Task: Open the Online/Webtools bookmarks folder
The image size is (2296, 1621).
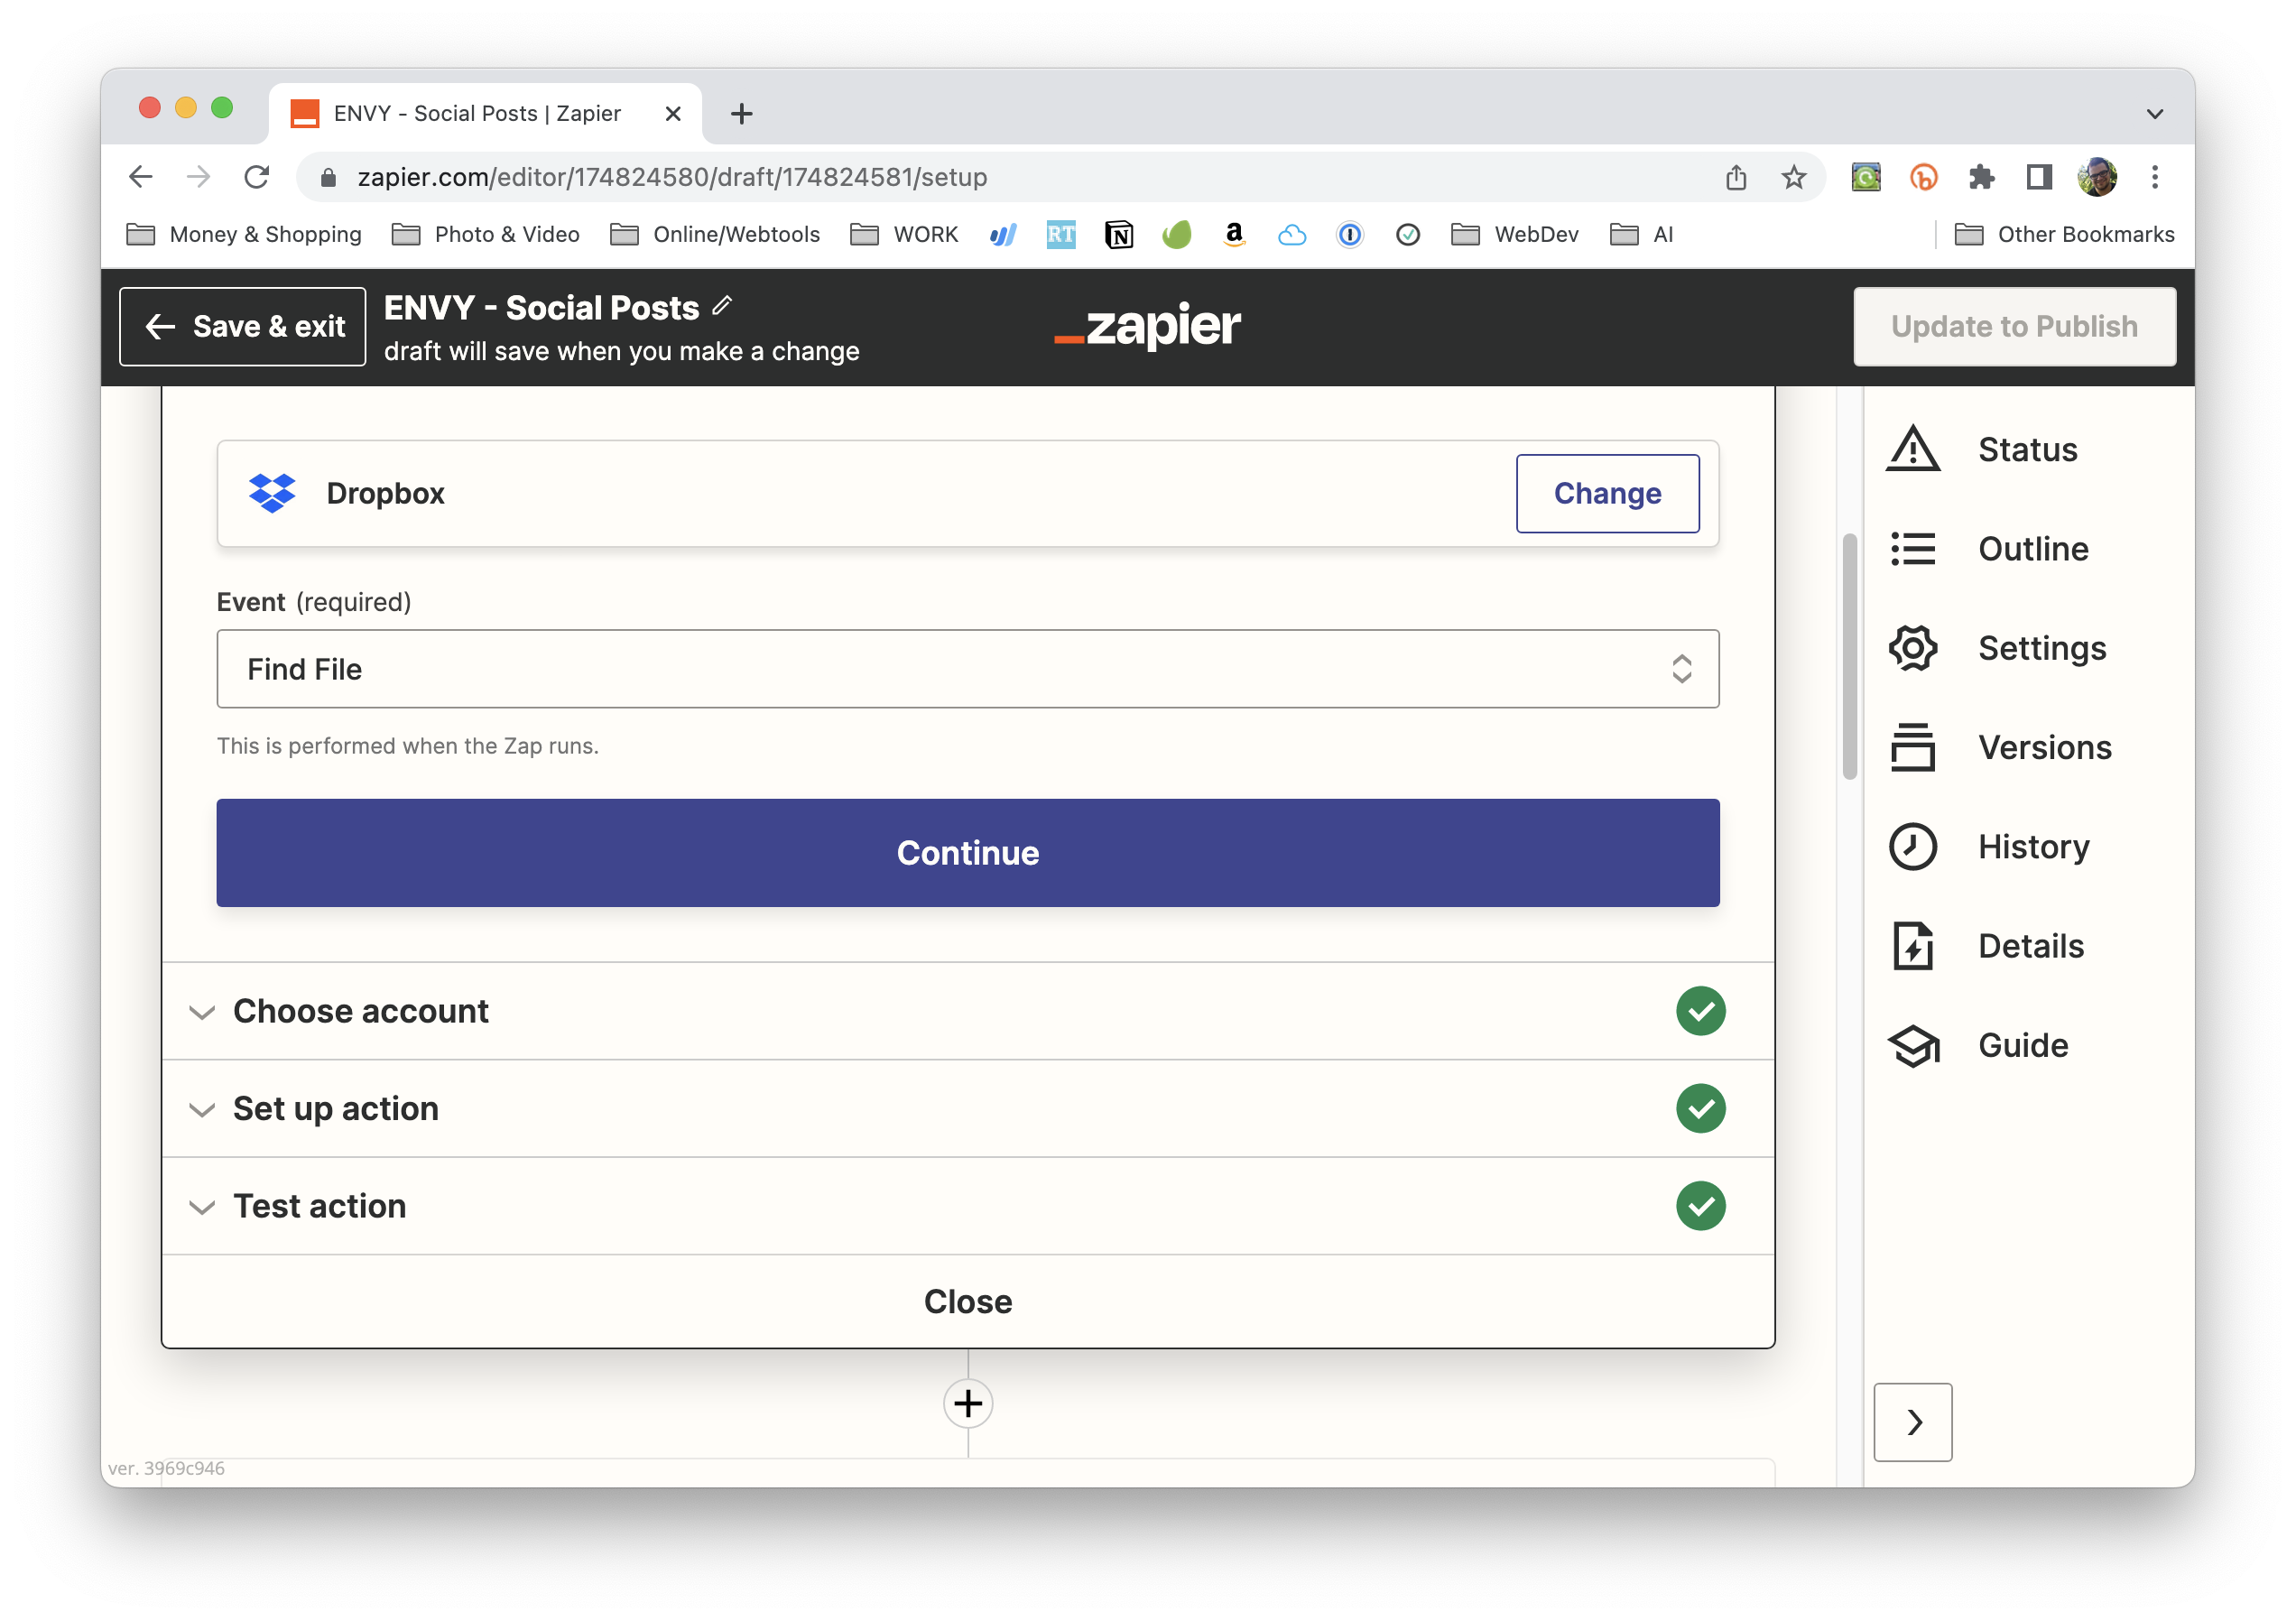Action: point(715,234)
